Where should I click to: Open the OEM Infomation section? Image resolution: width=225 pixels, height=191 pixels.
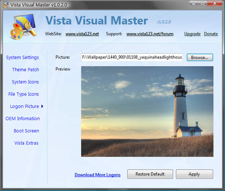coord(23,119)
